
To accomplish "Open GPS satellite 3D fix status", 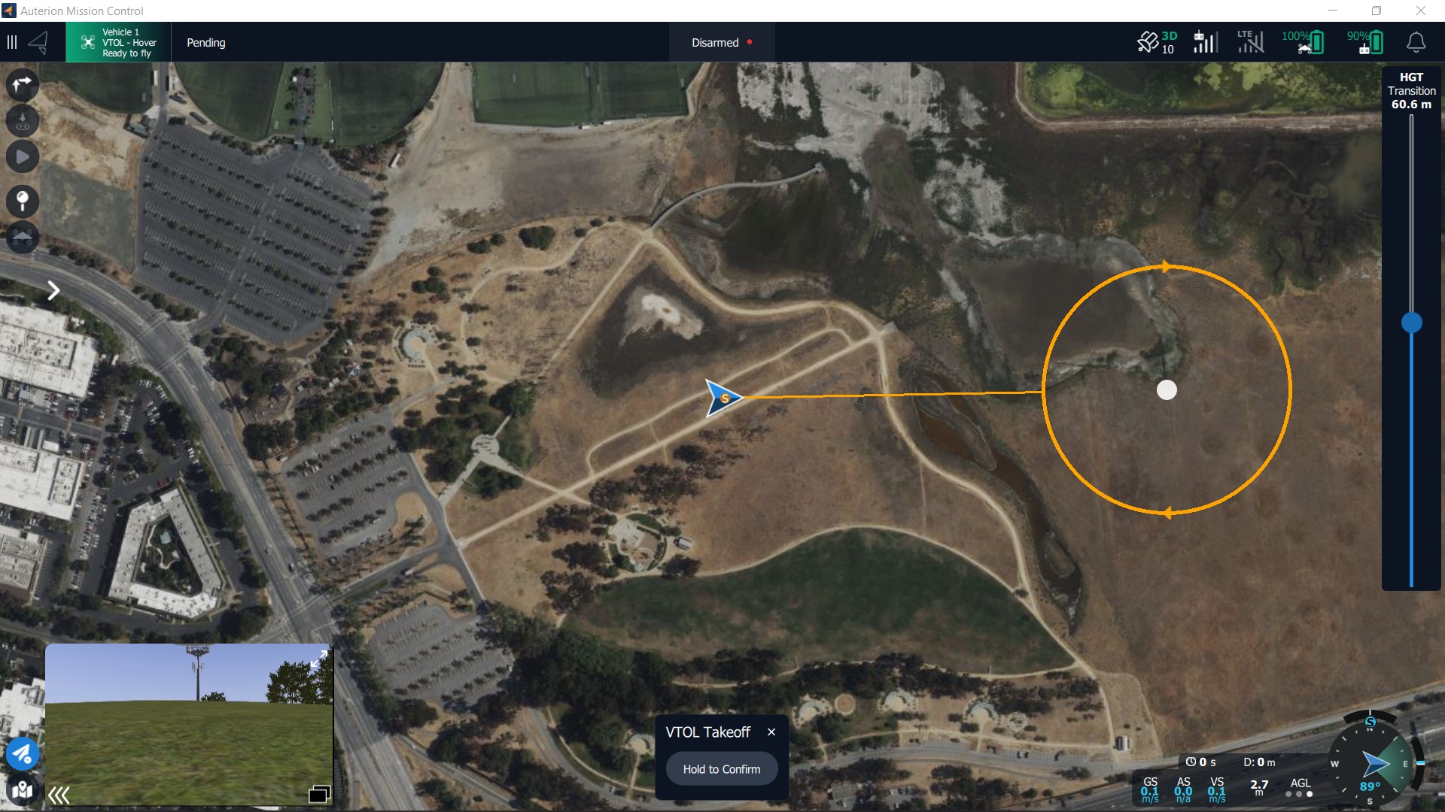I will [1157, 42].
